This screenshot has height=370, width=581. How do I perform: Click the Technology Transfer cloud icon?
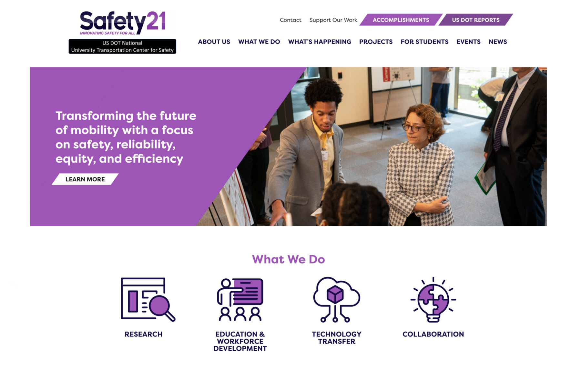(x=336, y=299)
